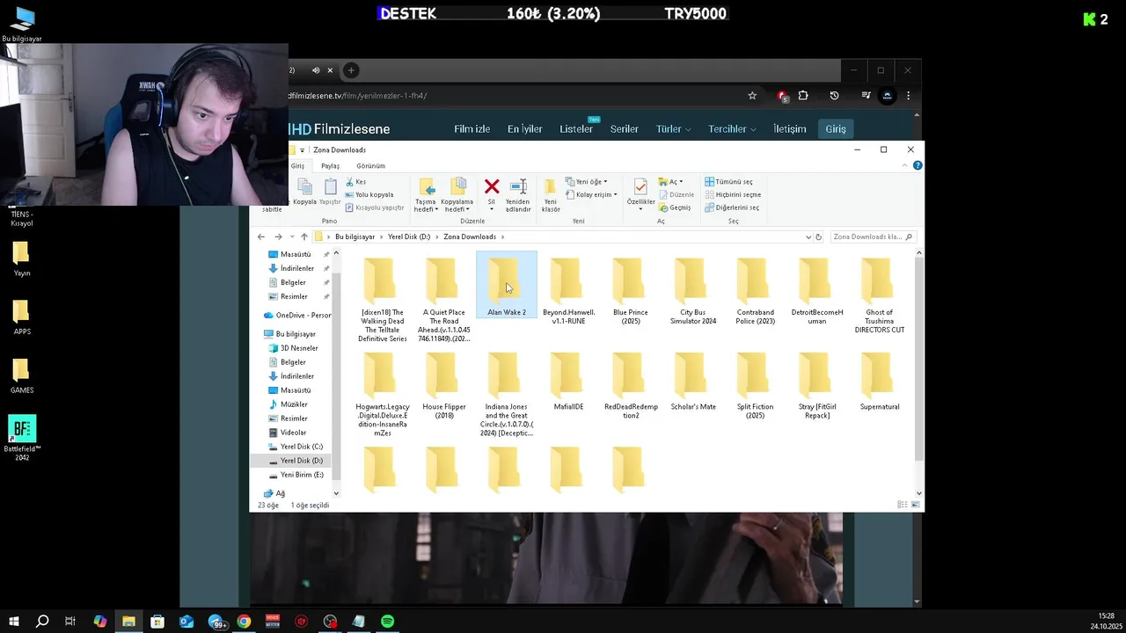The width and height of the screenshot is (1126, 633).
Task: Select the RedDeadRedemption2 folder
Action: 631,385
